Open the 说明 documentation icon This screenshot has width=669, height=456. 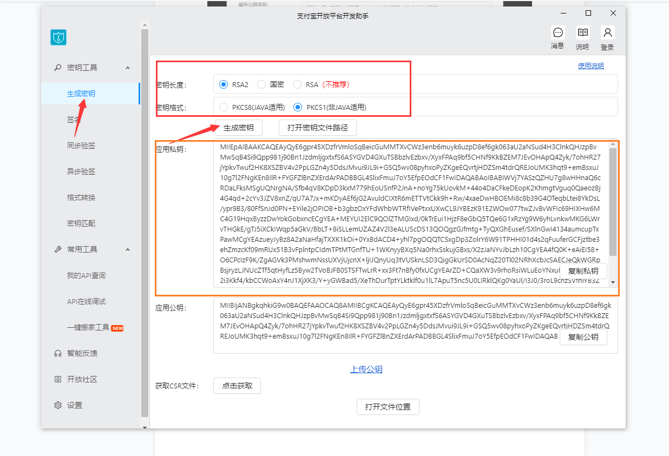click(x=582, y=32)
